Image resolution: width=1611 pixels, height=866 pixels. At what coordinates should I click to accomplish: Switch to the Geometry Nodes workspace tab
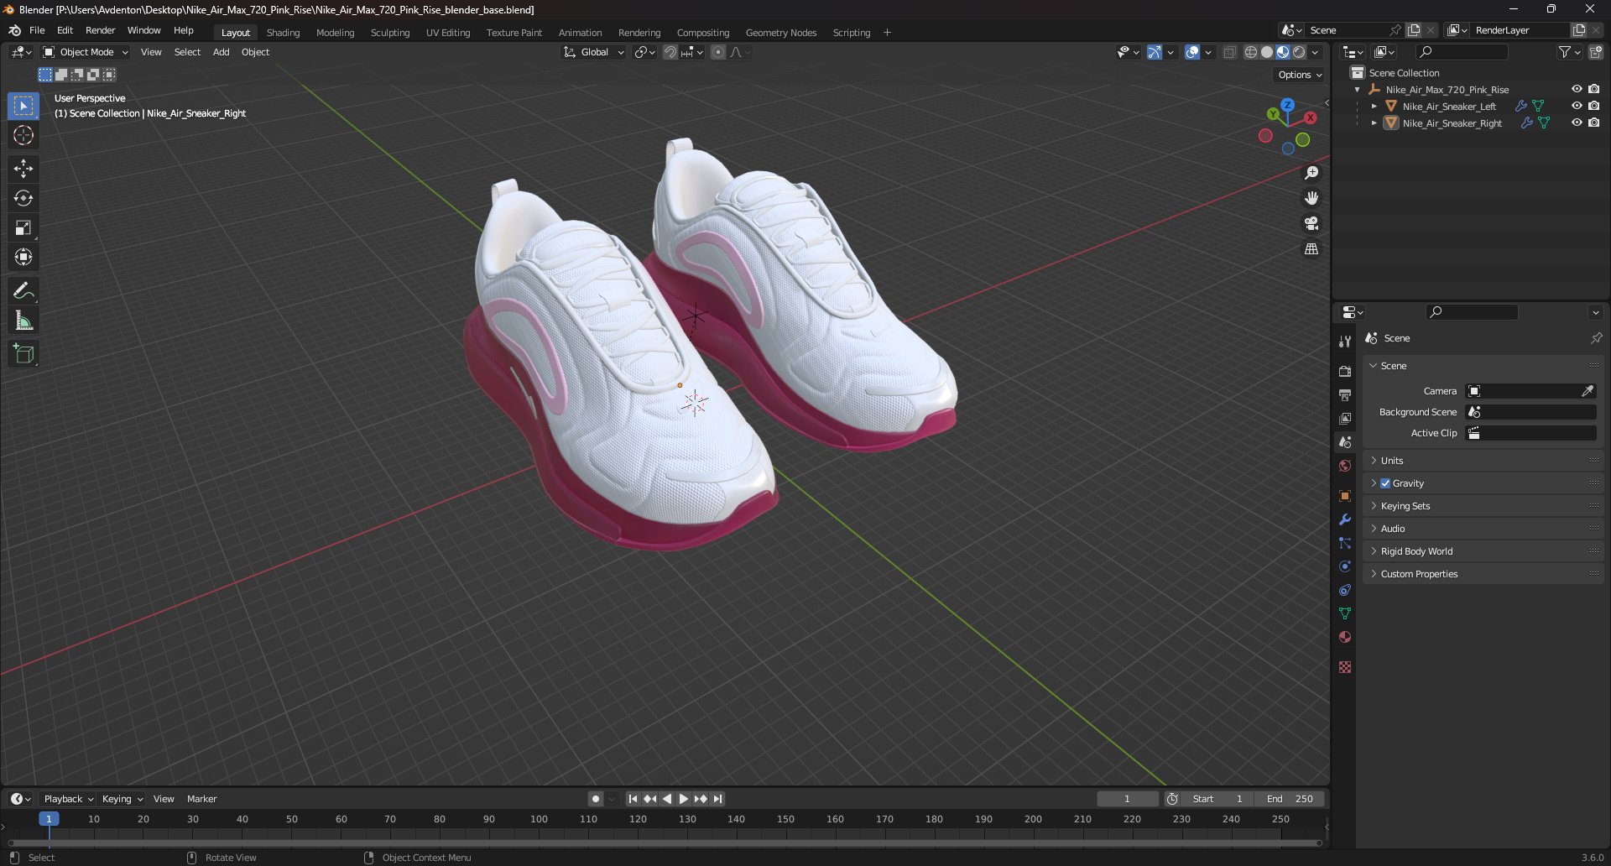coord(781,33)
